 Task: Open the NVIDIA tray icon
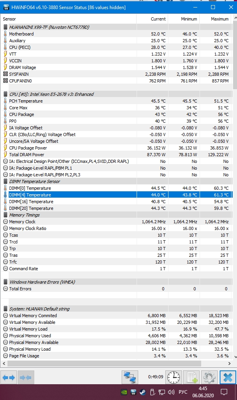point(124,393)
